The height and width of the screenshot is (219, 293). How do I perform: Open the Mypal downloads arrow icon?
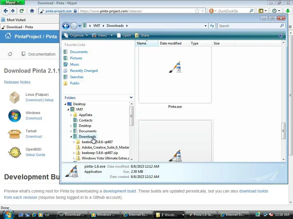pyautogui.click(x=288, y=11)
